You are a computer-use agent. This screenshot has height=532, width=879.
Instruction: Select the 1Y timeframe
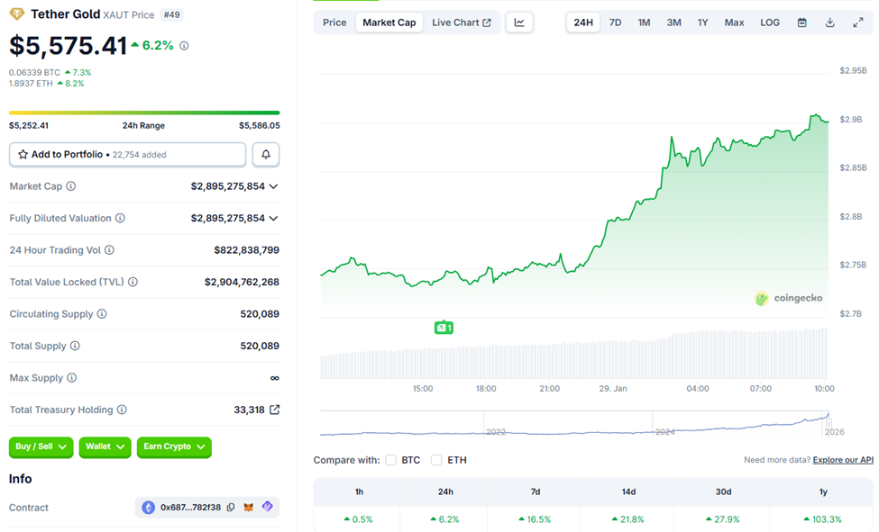(703, 22)
